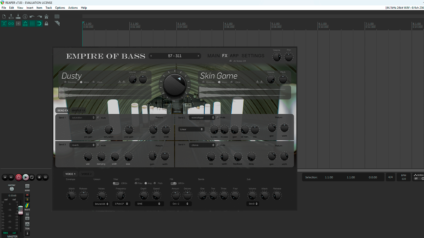Open Project Settings info icon

[25, 16]
